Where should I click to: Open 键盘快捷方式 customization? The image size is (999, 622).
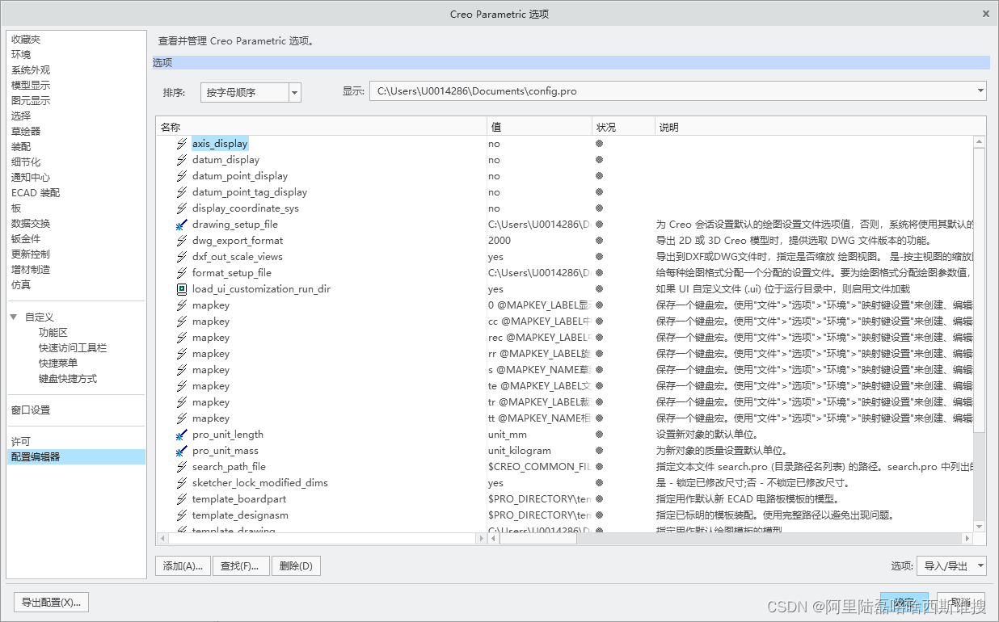[x=68, y=379]
